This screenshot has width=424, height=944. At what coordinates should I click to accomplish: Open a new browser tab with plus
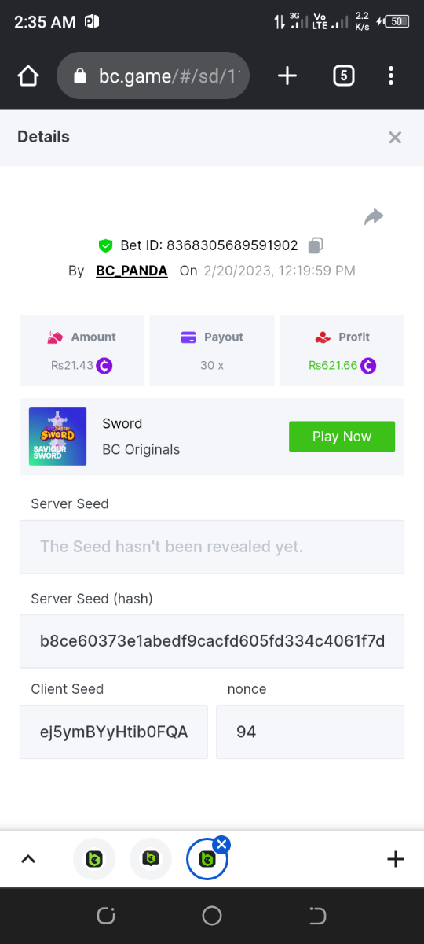(x=287, y=76)
